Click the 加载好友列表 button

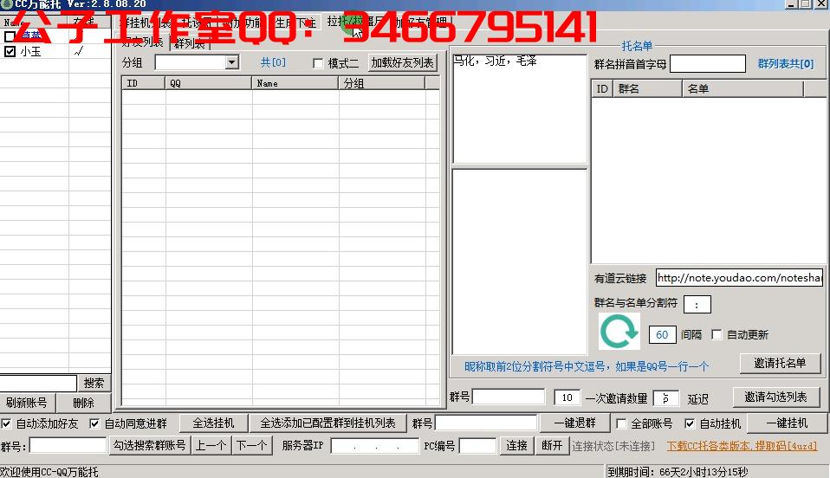coord(402,62)
